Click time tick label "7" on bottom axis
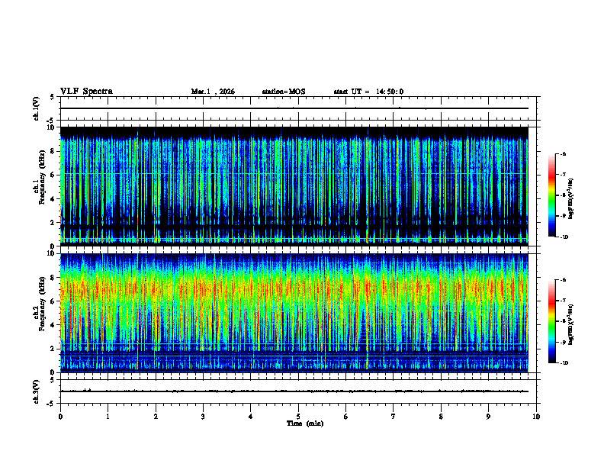This screenshot has height=467, width=604. coord(394,417)
